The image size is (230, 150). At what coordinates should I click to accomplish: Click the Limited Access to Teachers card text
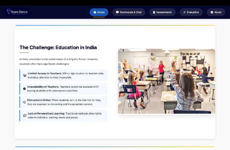(66, 75)
